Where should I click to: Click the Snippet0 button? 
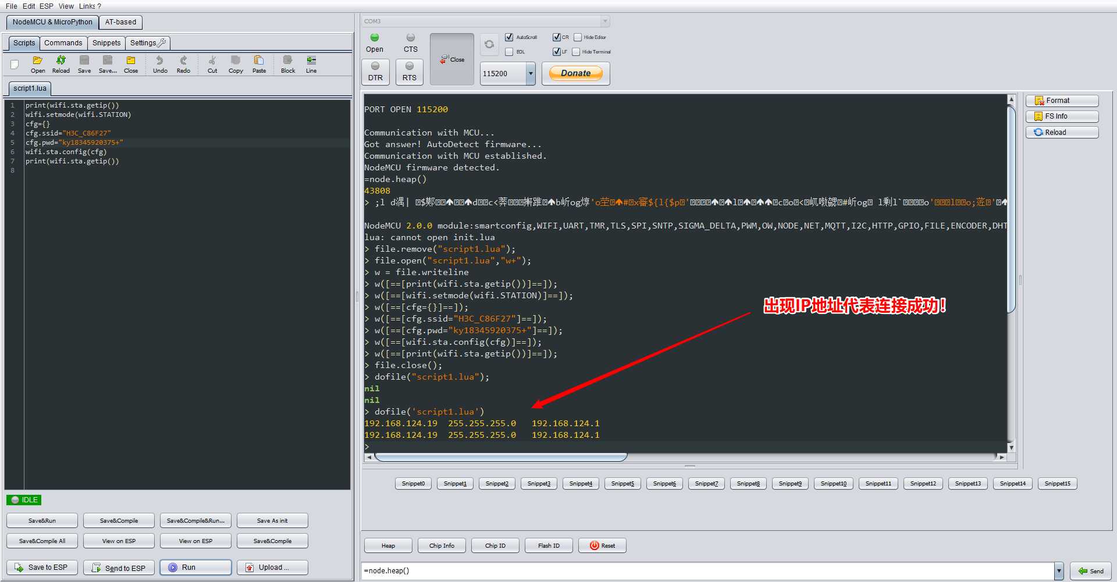click(413, 484)
